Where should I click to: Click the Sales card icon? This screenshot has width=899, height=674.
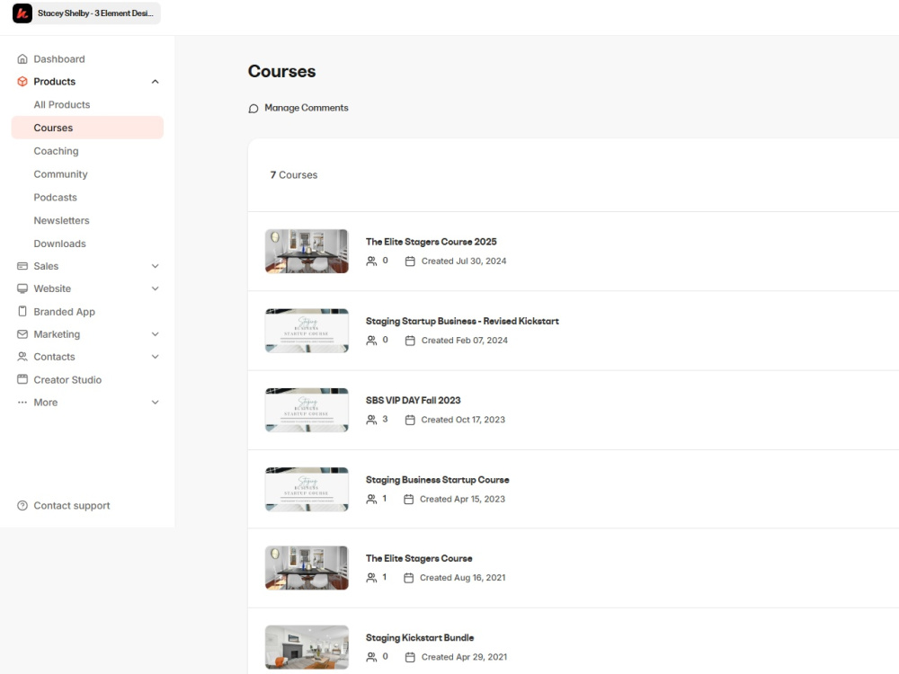pyautogui.click(x=22, y=266)
